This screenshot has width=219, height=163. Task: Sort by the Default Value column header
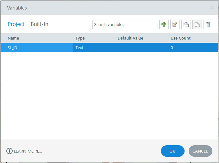pyautogui.click(x=130, y=38)
